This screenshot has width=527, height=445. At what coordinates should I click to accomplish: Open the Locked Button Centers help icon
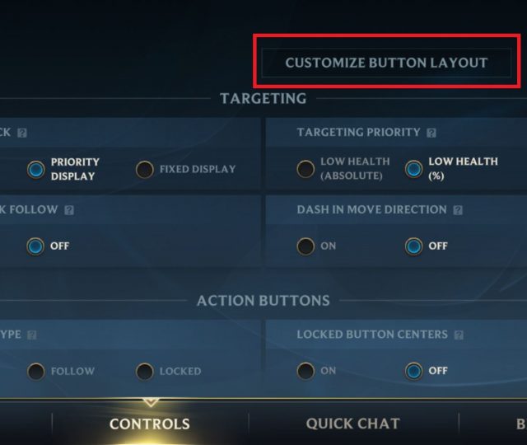pos(459,335)
